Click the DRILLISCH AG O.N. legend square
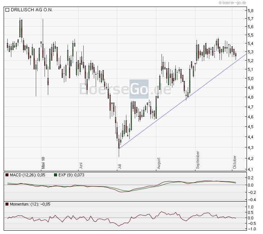 [x=7, y=10]
